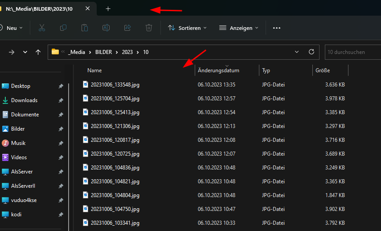Select file 20231006_121306.jpg
The height and width of the screenshot is (231, 381).
(115, 126)
